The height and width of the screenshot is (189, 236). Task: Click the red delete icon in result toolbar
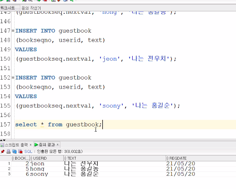pyautogui.click(x=20, y=152)
